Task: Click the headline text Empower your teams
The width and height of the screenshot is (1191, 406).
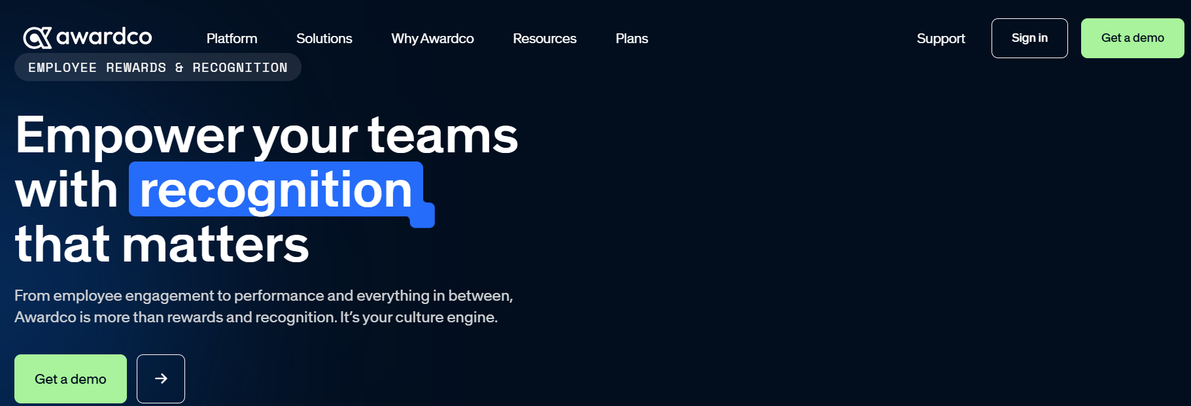Action: pos(266,135)
